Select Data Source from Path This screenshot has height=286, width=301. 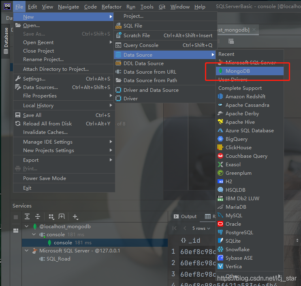(x=165, y=81)
